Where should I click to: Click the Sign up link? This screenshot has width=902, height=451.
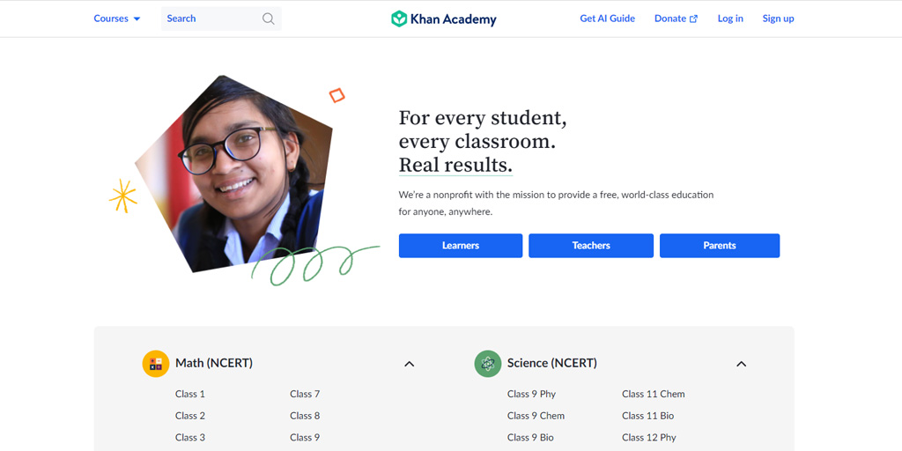point(778,18)
